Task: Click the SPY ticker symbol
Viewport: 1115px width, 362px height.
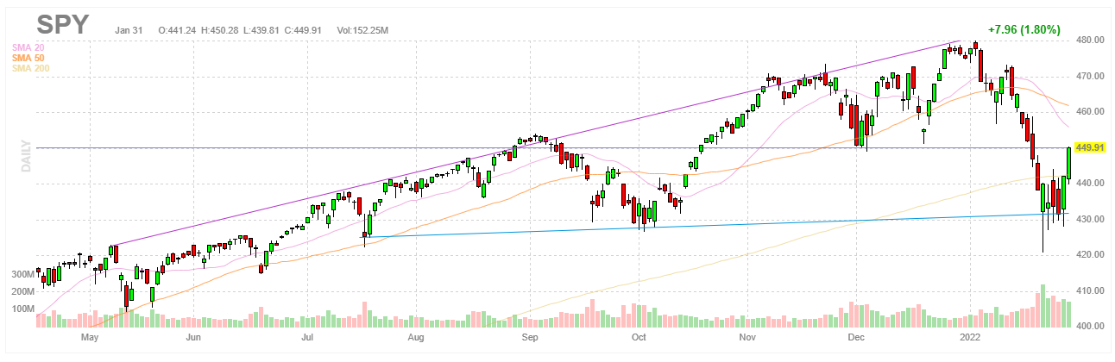Action: [64, 24]
